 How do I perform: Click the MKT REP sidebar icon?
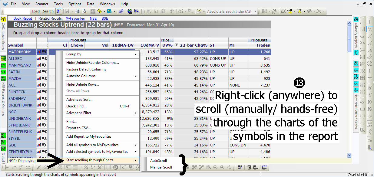pos(356,53)
